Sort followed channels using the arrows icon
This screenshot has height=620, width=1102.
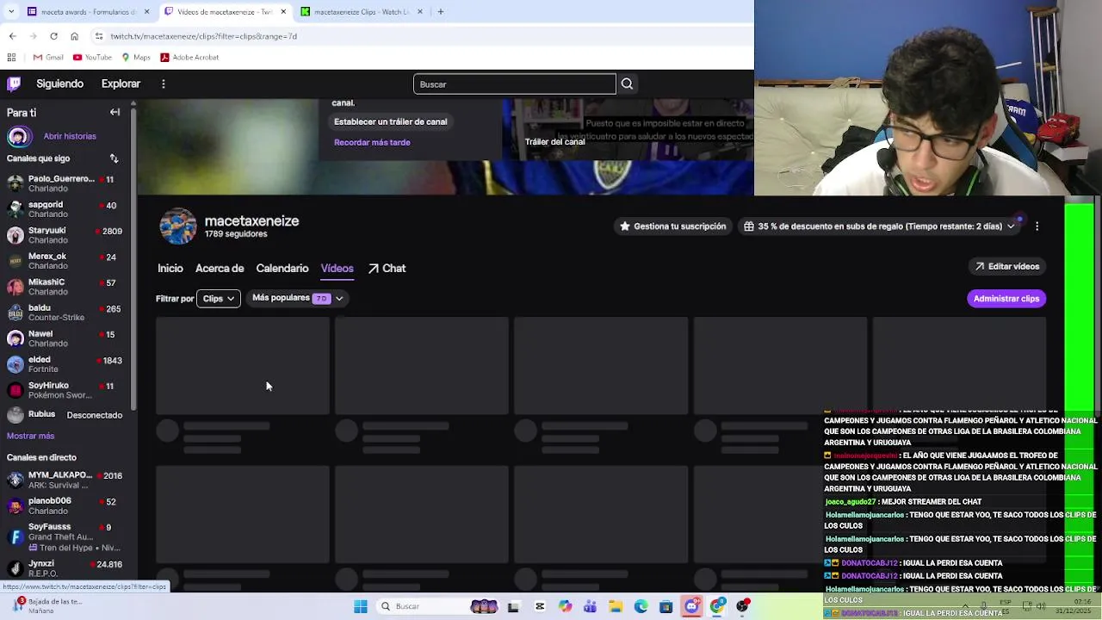(114, 158)
